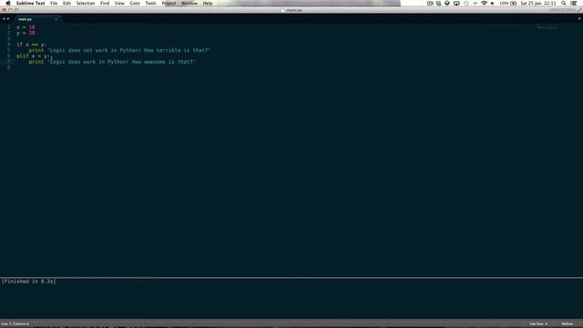Open the Help menu
This screenshot has height=328, width=583.
click(x=208, y=4)
